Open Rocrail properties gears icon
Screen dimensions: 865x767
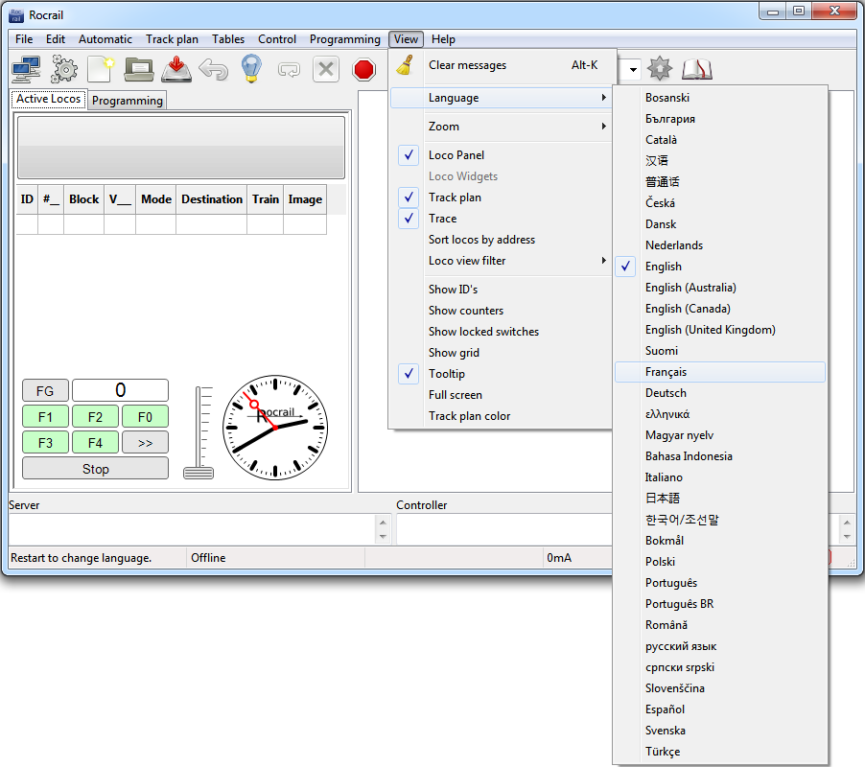(64, 69)
